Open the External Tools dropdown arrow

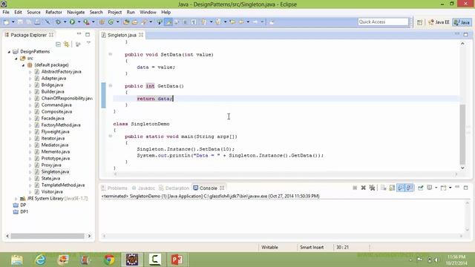tap(93, 22)
